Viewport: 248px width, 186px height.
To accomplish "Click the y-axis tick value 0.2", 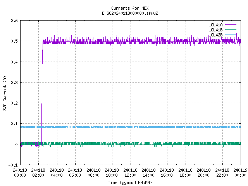I will point(14,103).
